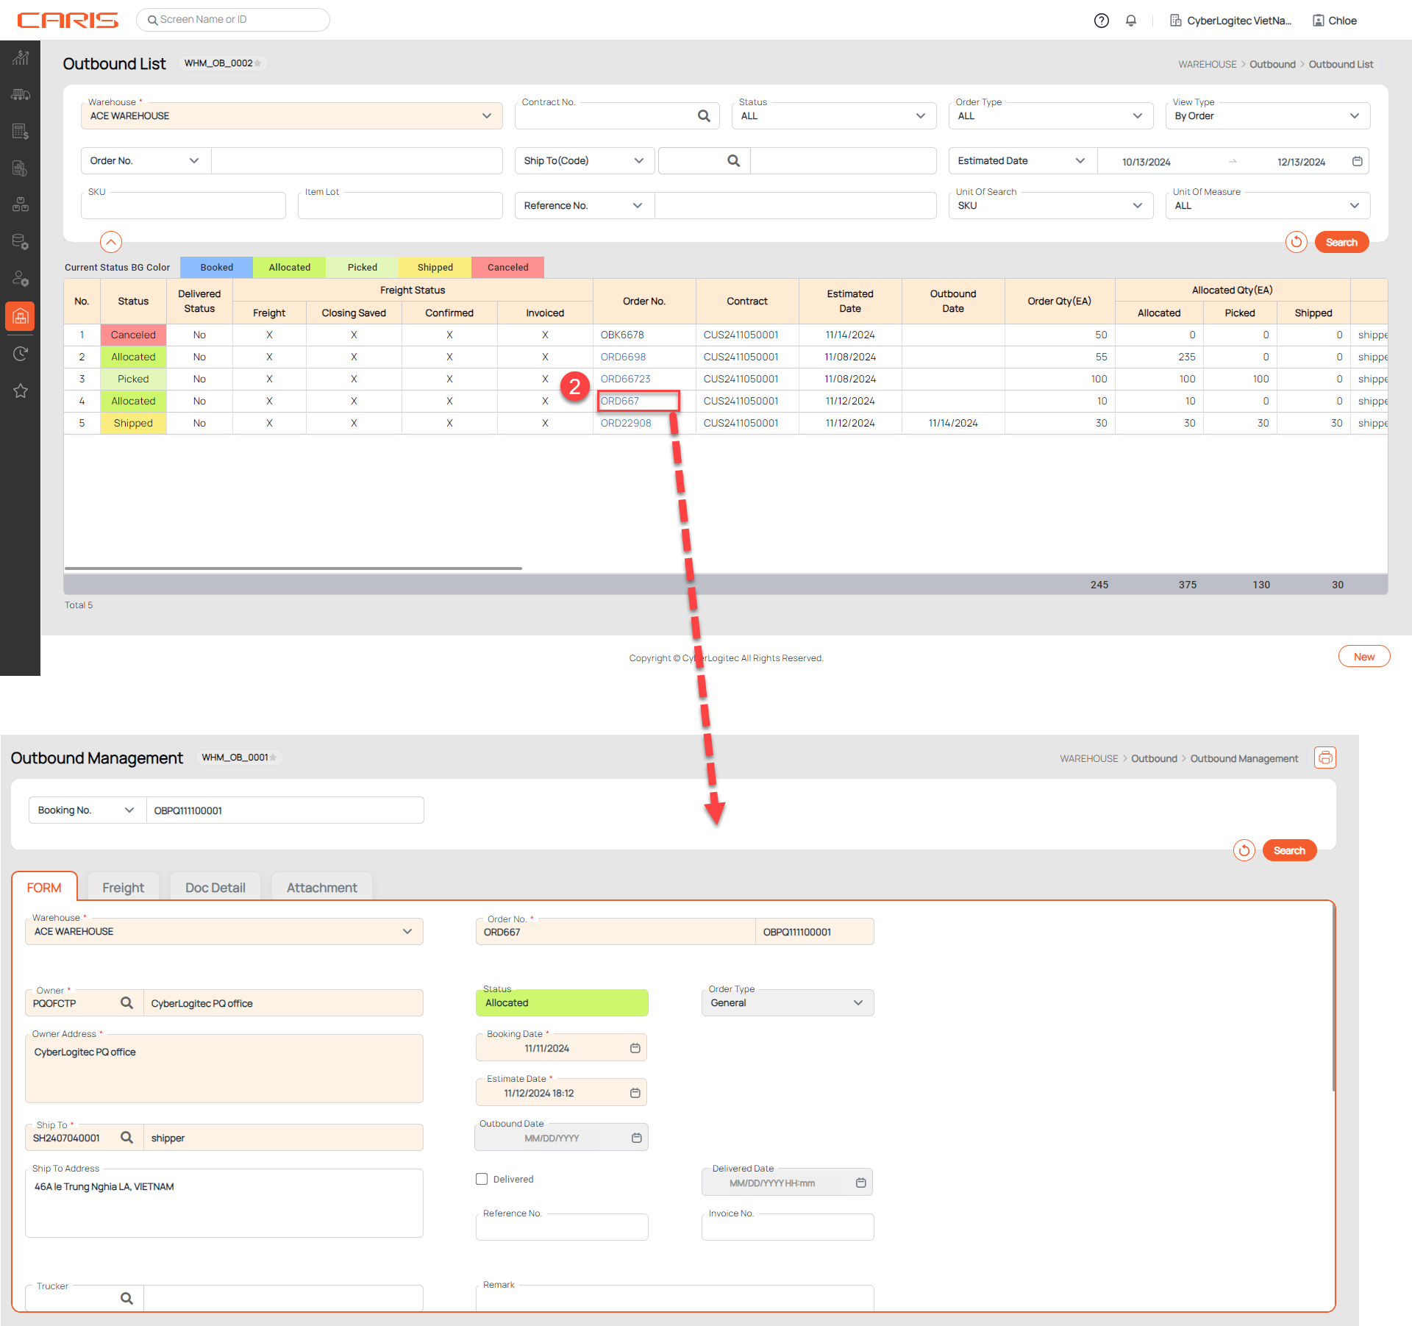Click the Canceled status color legend

[507, 267]
